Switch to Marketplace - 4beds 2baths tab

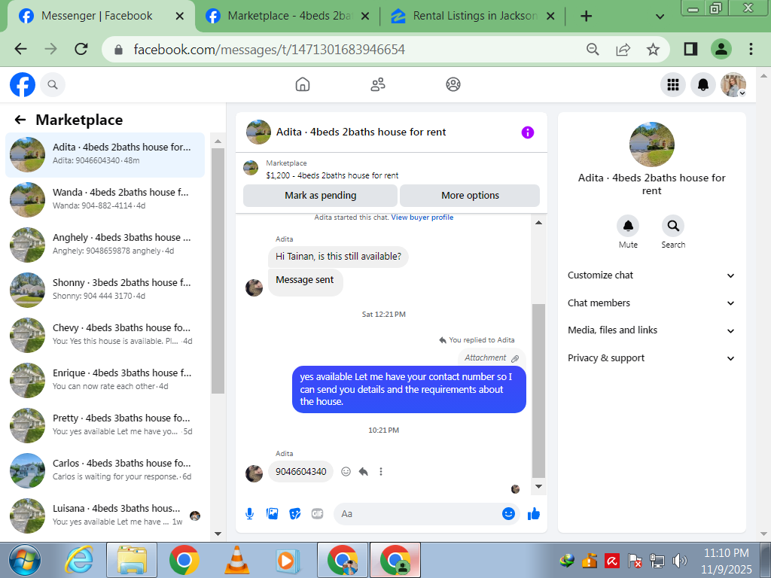click(288, 17)
